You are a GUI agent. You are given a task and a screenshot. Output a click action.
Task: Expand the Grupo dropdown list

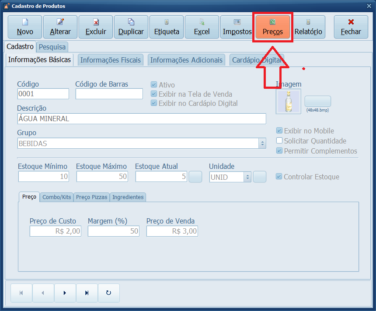point(262,143)
